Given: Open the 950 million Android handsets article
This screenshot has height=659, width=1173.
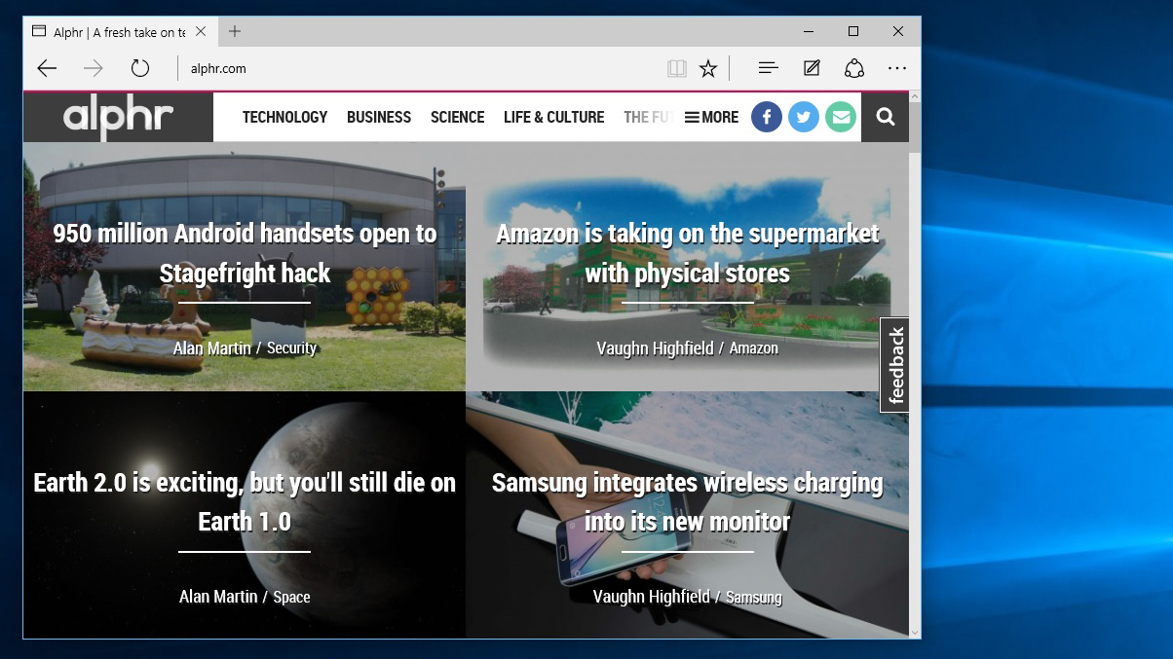Looking at the screenshot, I should (245, 253).
